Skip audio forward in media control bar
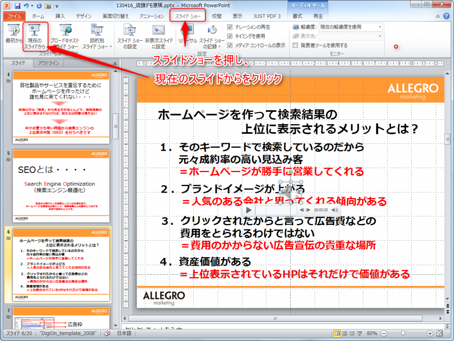The width and height of the screenshot is (454, 341). point(308,210)
